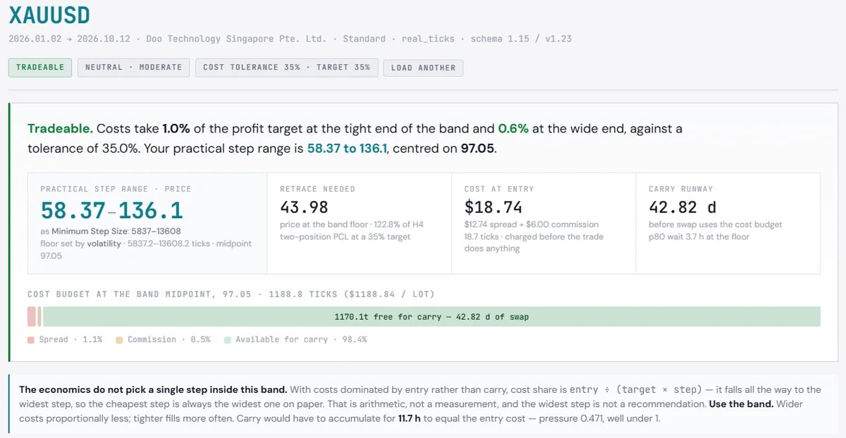This screenshot has width=846, height=438.
Task: Click the COST AT ENTRY label
Action: [499, 189]
